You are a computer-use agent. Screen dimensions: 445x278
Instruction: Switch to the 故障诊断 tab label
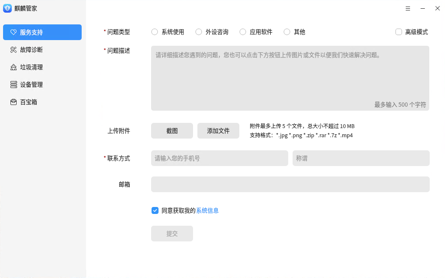31,50
